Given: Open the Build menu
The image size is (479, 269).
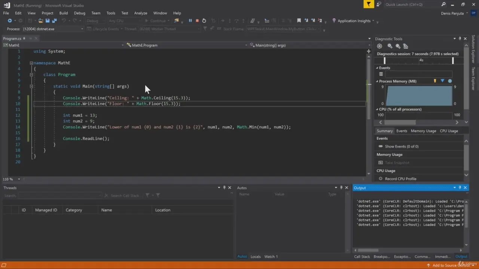Looking at the screenshot, I should tap(64, 13).
